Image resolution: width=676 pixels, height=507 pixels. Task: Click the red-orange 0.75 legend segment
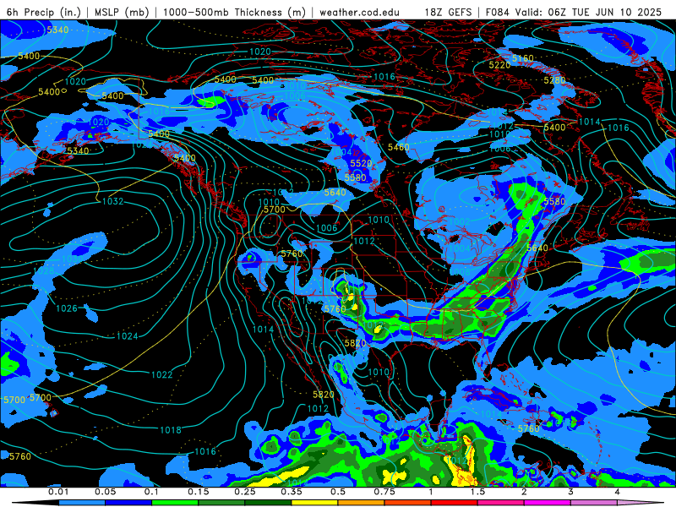coord(408,503)
